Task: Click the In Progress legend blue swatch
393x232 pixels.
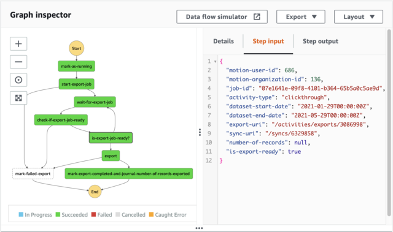Action: (21, 214)
